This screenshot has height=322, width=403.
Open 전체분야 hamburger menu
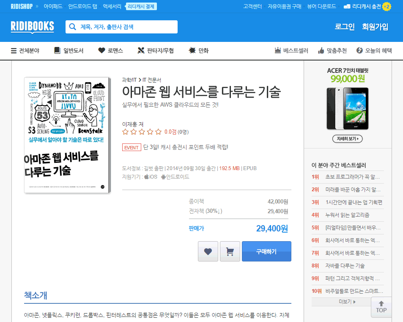click(x=14, y=51)
